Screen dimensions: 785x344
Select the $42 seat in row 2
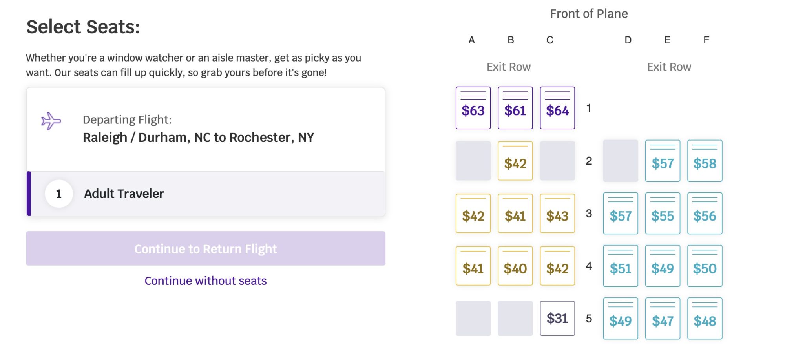tap(515, 161)
